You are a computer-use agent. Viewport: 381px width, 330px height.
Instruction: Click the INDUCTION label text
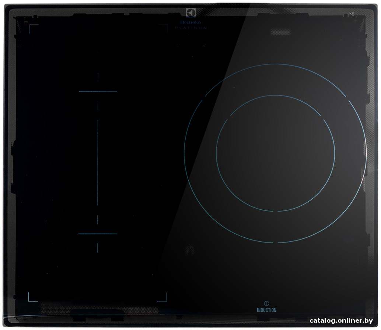pos(266,310)
